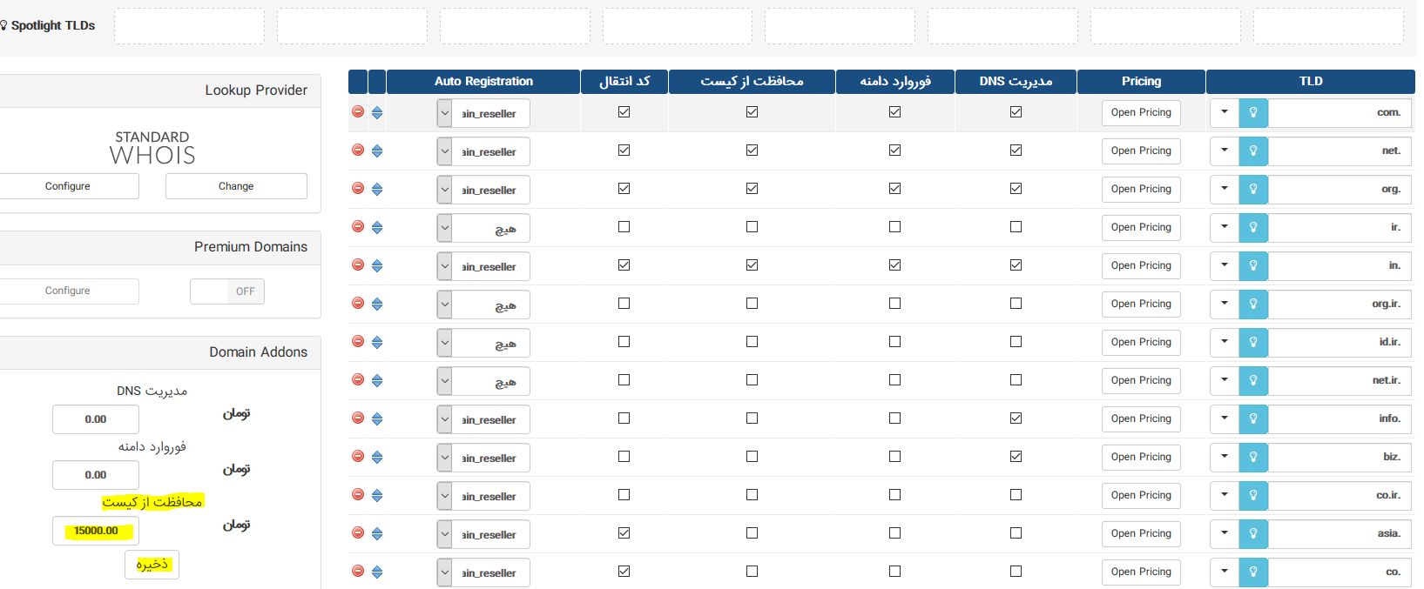The height and width of the screenshot is (589, 1424).
Task: Click the red delete icon for the .co row
Action: pyautogui.click(x=358, y=571)
